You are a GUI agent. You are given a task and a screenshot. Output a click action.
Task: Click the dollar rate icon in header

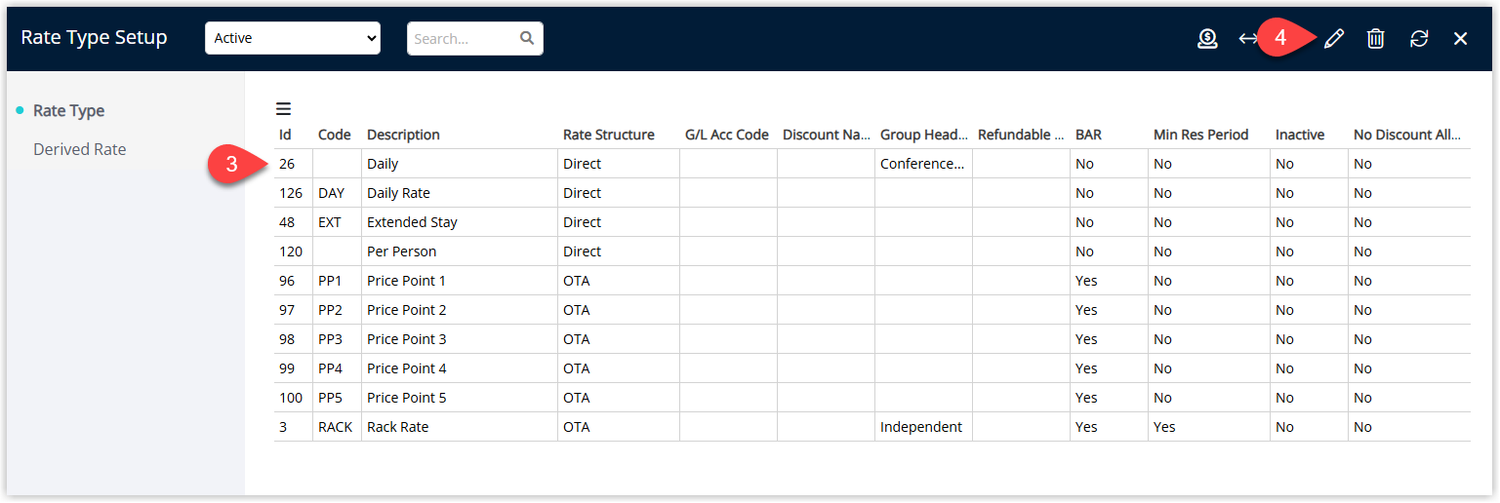[1207, 39]
